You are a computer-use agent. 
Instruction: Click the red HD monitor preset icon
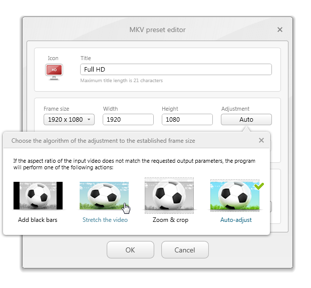coord(54,72)
